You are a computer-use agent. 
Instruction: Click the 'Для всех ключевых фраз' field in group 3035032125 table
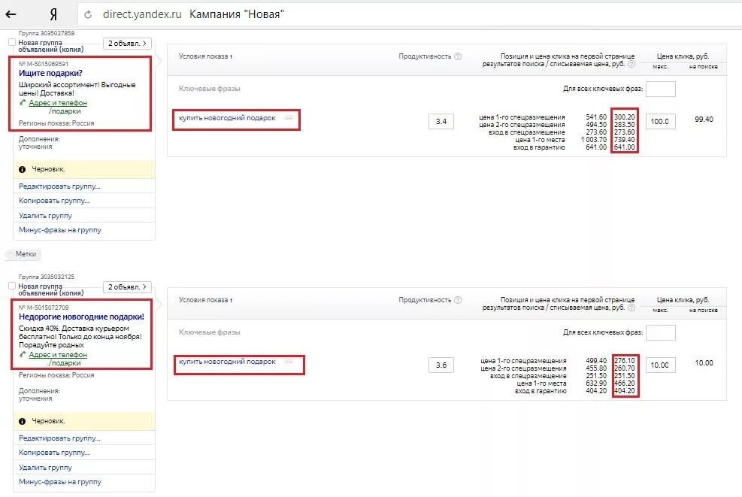pyautogui.click(x=661, y=333)
